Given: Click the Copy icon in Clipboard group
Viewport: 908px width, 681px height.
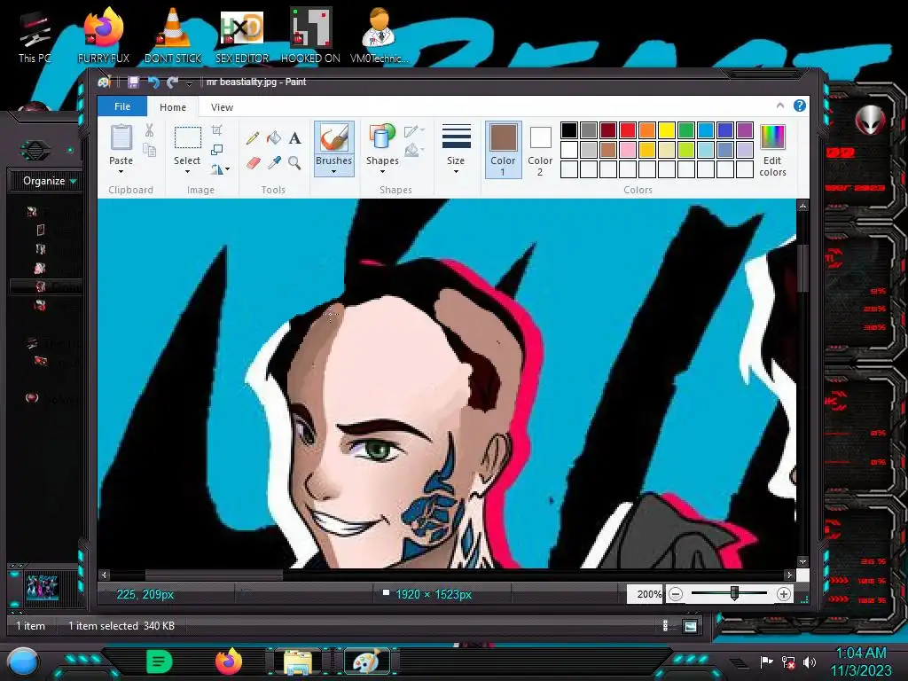Looking at the screenshot, I should tap(149, 151).
